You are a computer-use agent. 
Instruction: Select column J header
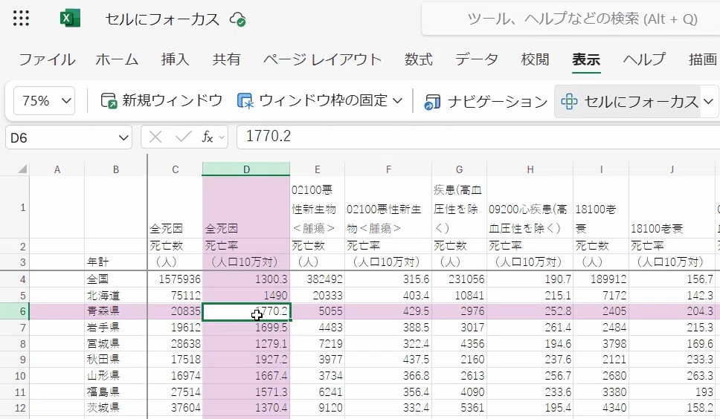(672, 169)
